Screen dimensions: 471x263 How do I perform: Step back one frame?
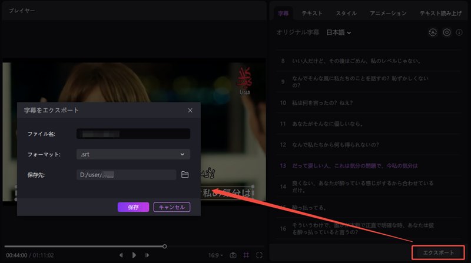pyautogui.click(x=121, y=255)
